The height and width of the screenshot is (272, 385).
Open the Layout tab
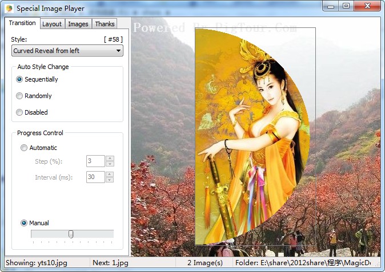(x=52, y=24)
